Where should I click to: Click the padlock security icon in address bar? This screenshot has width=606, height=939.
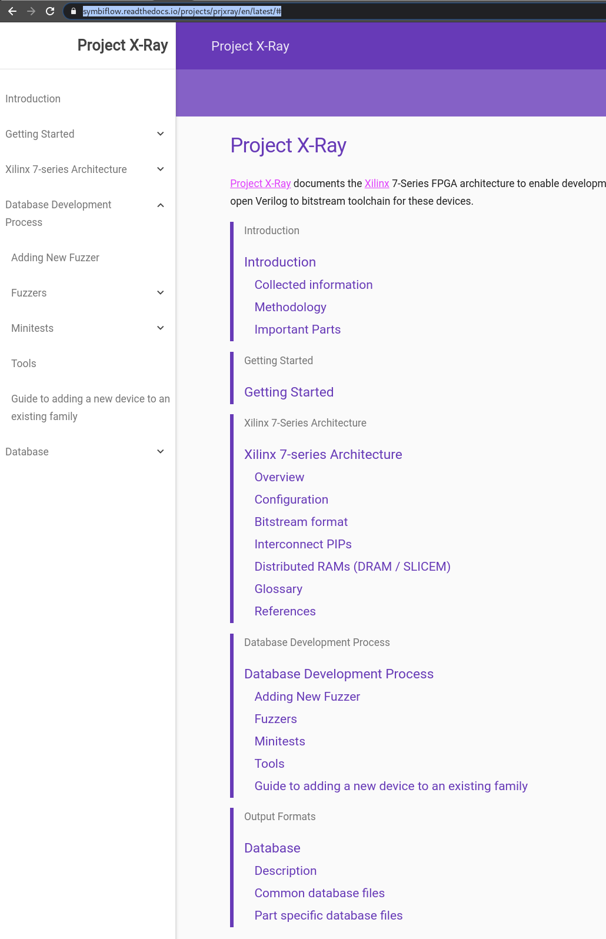[x=72, y=11]
